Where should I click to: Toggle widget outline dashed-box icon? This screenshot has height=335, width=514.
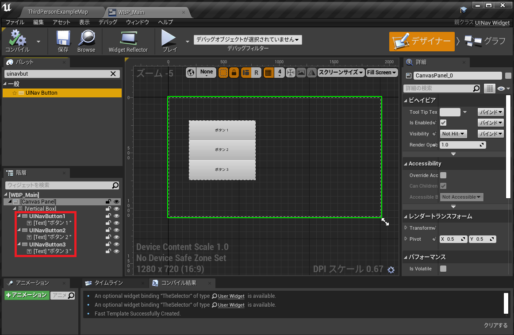(x=223, y=73)
